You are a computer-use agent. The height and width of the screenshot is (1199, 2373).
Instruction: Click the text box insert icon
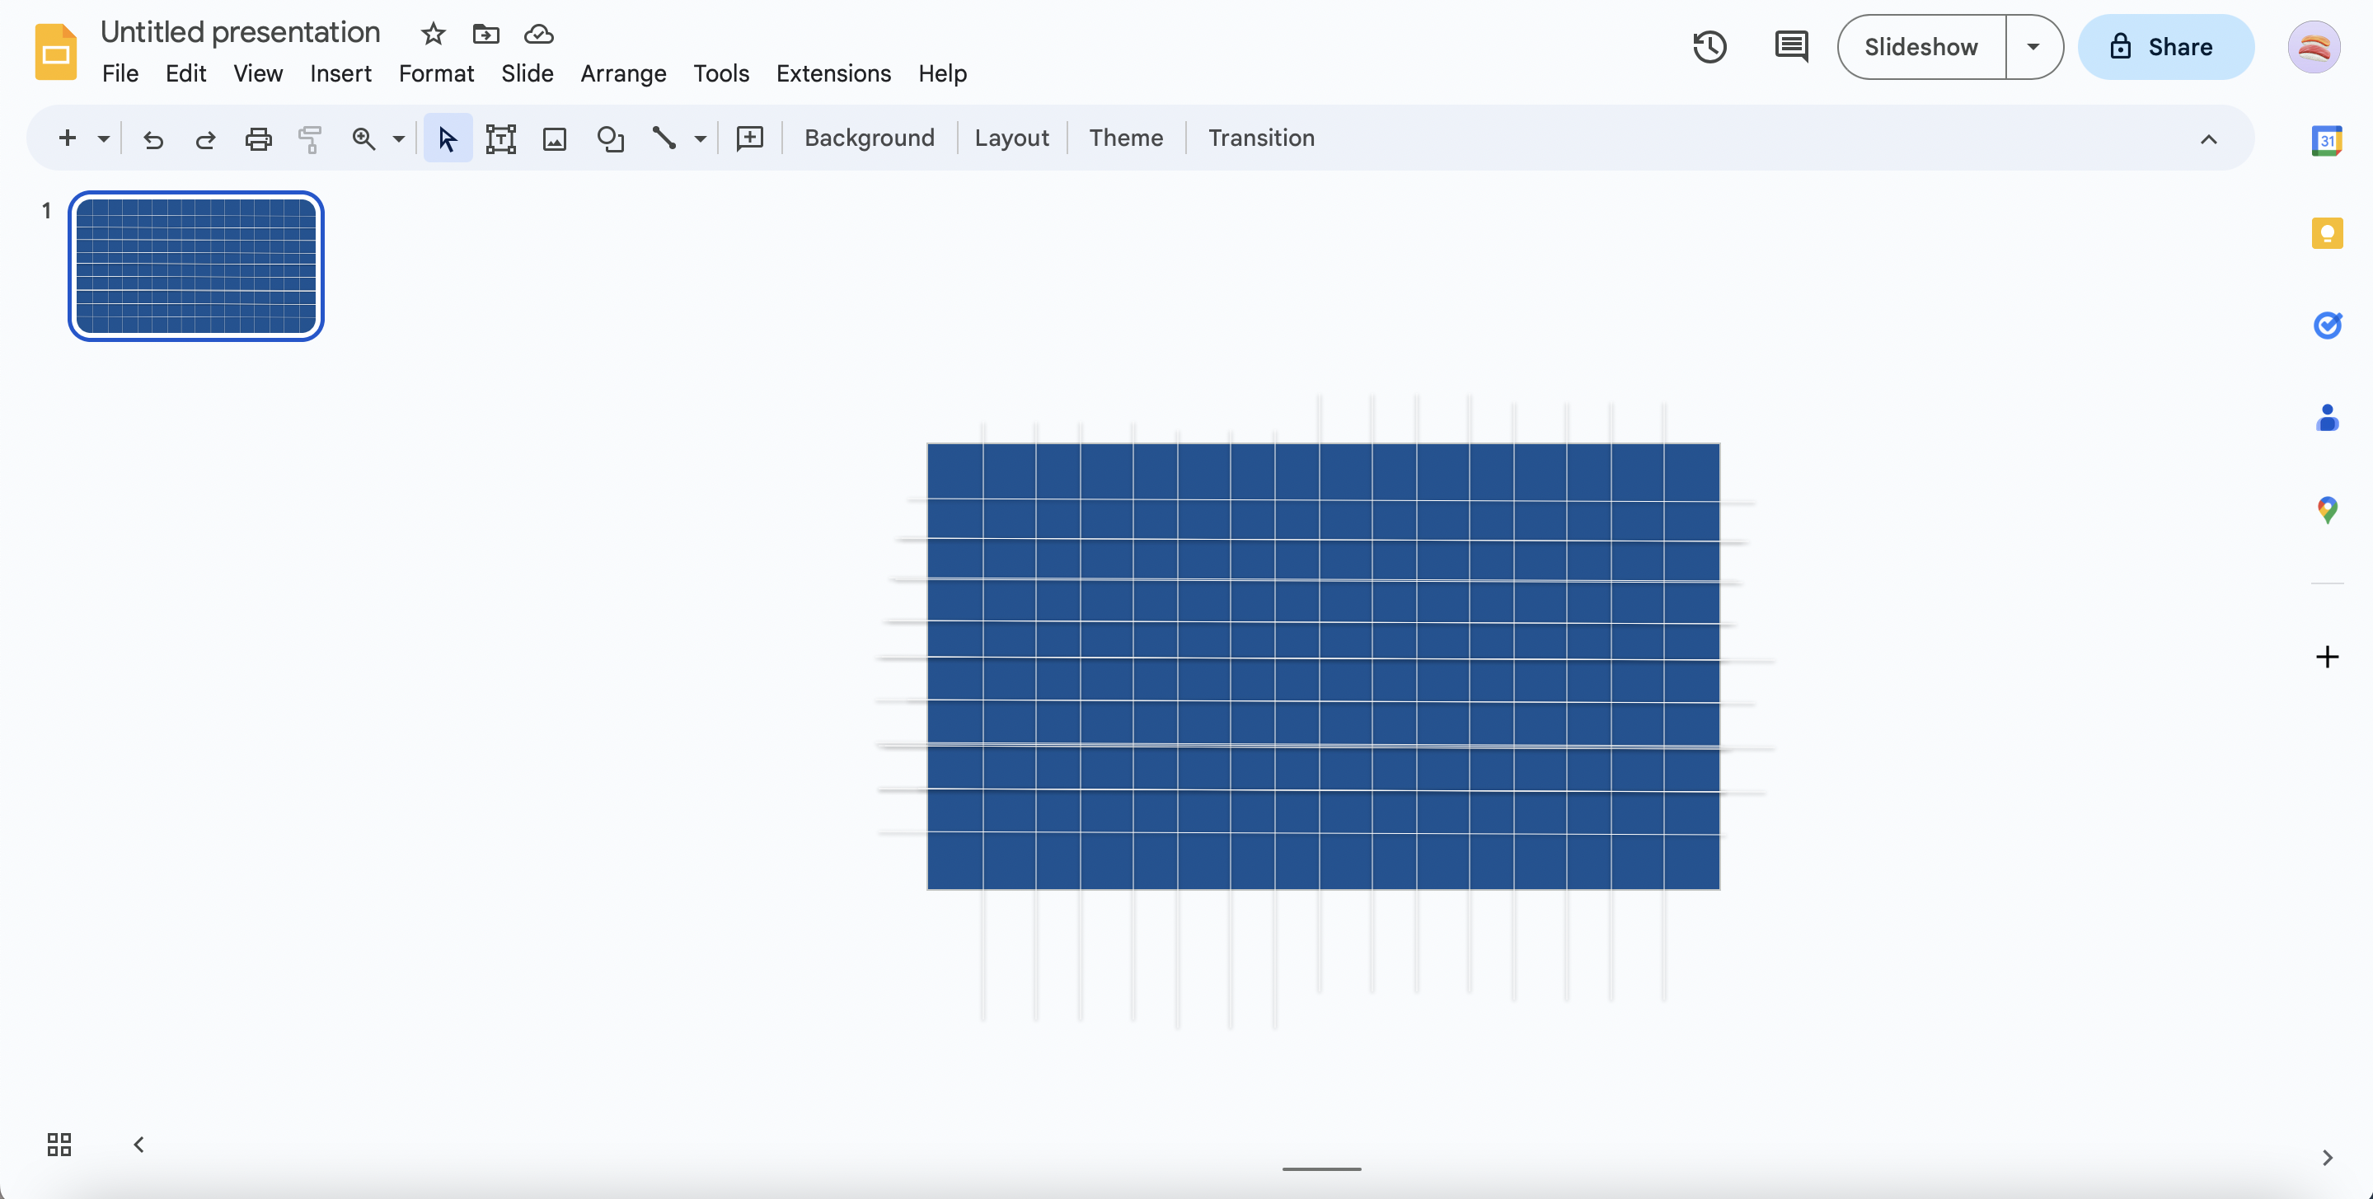(500, 138)
